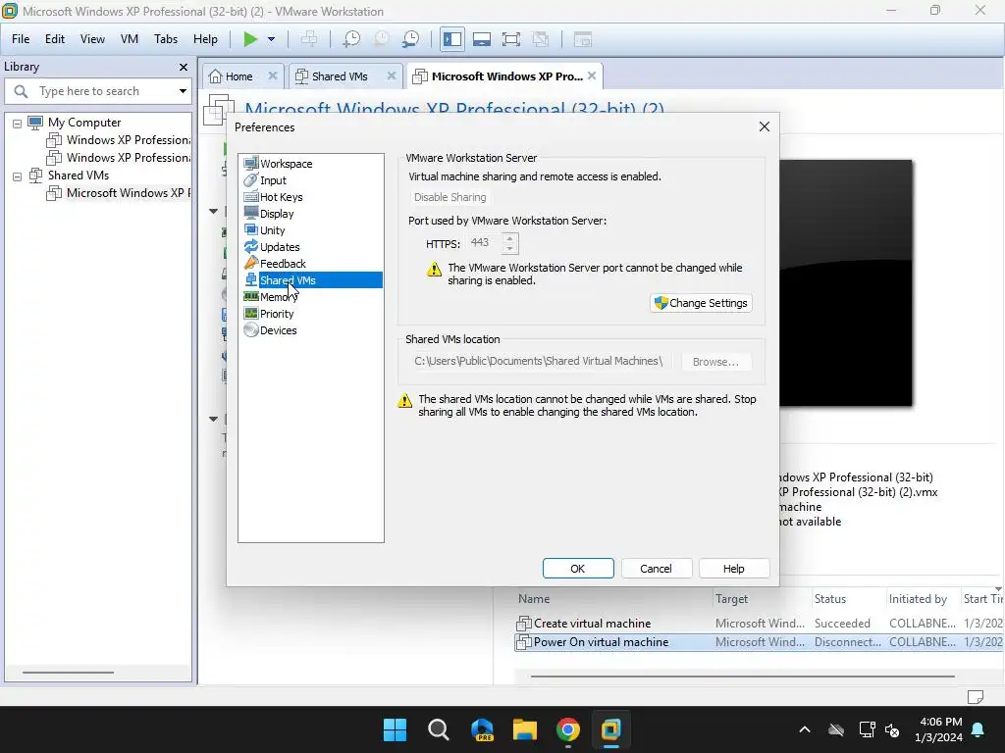1005x753 pixels.
Task: Enter full screen mode icon
Action: (x=510, y=39)
